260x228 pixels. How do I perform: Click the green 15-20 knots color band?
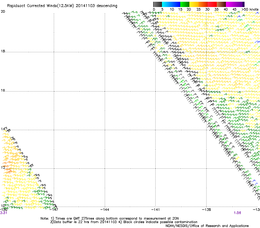[x=185, y=4]
